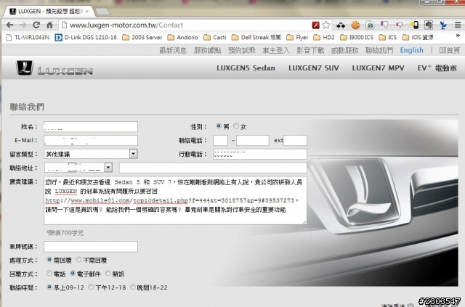Open the I9000 ICS bookmark folder
Viewport: 465px width, 307px height.
click(x=357, y=37)
